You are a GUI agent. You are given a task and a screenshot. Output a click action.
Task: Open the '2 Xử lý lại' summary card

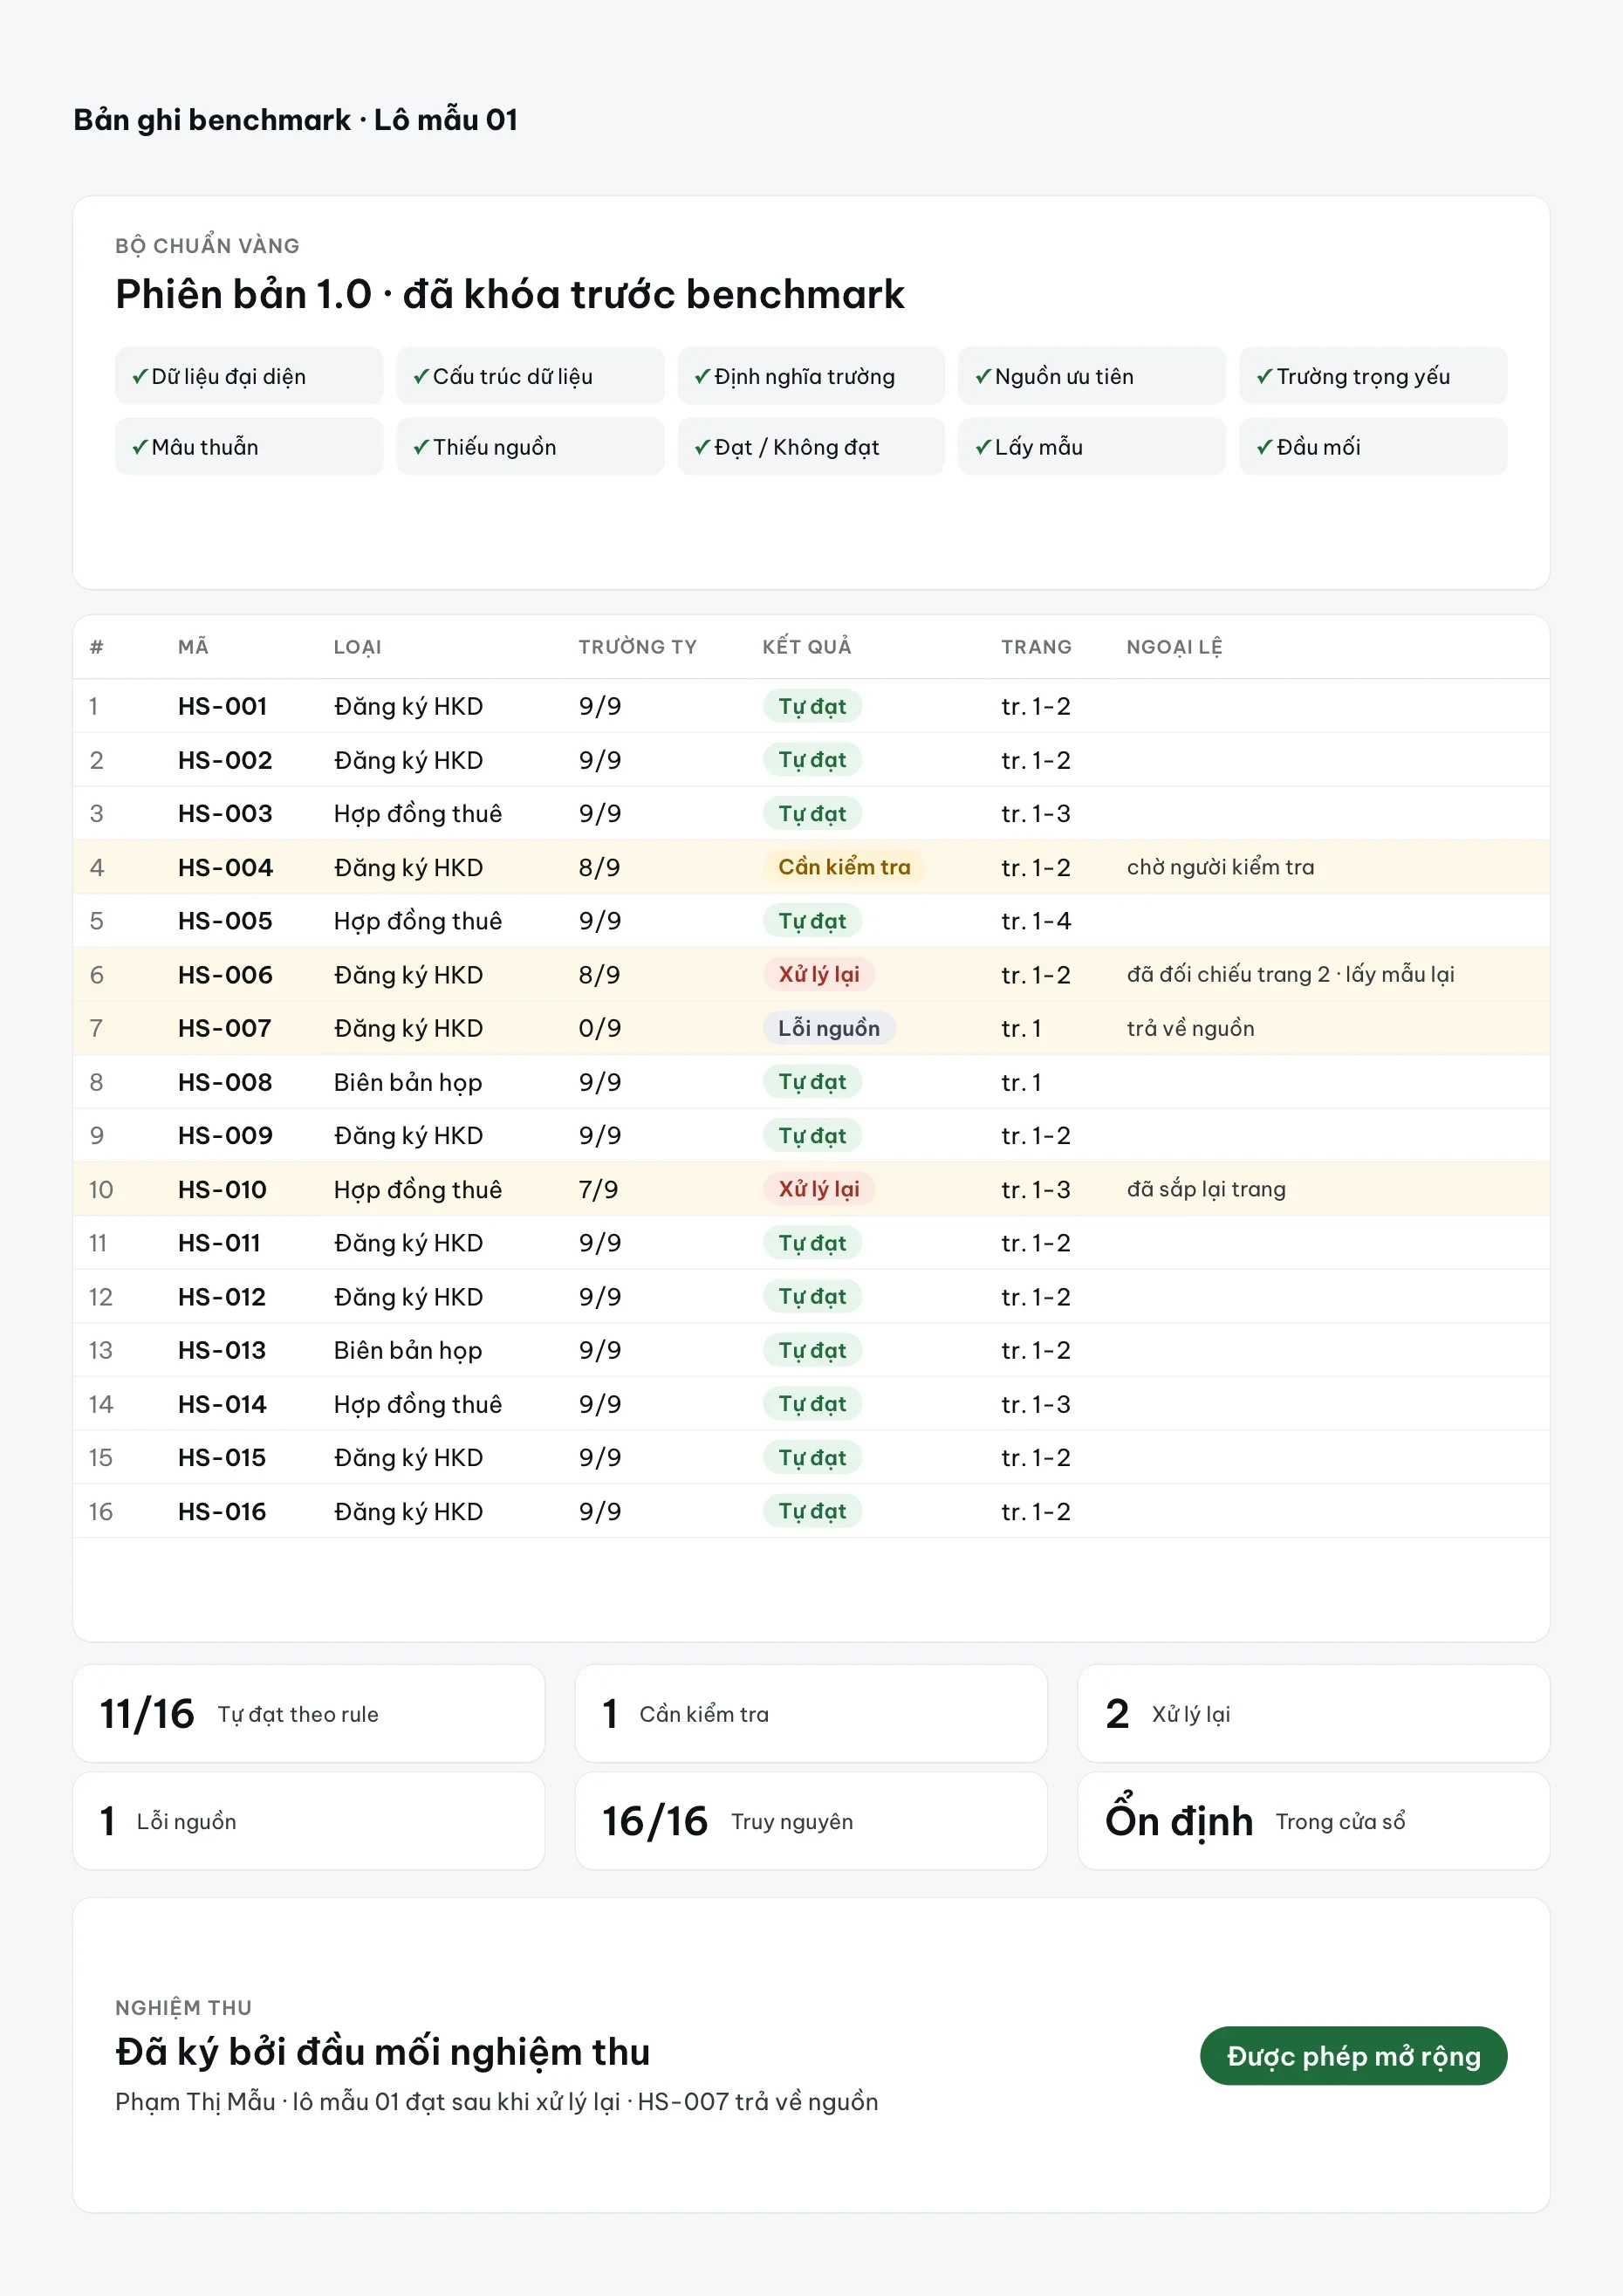coord(1314,1714)
